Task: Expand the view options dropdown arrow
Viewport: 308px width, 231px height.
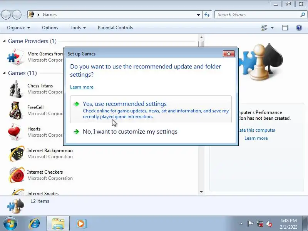Action: point(273,28)
